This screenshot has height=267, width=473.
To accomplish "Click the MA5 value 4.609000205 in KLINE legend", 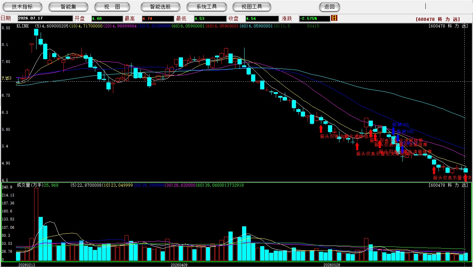I will 55,26.
